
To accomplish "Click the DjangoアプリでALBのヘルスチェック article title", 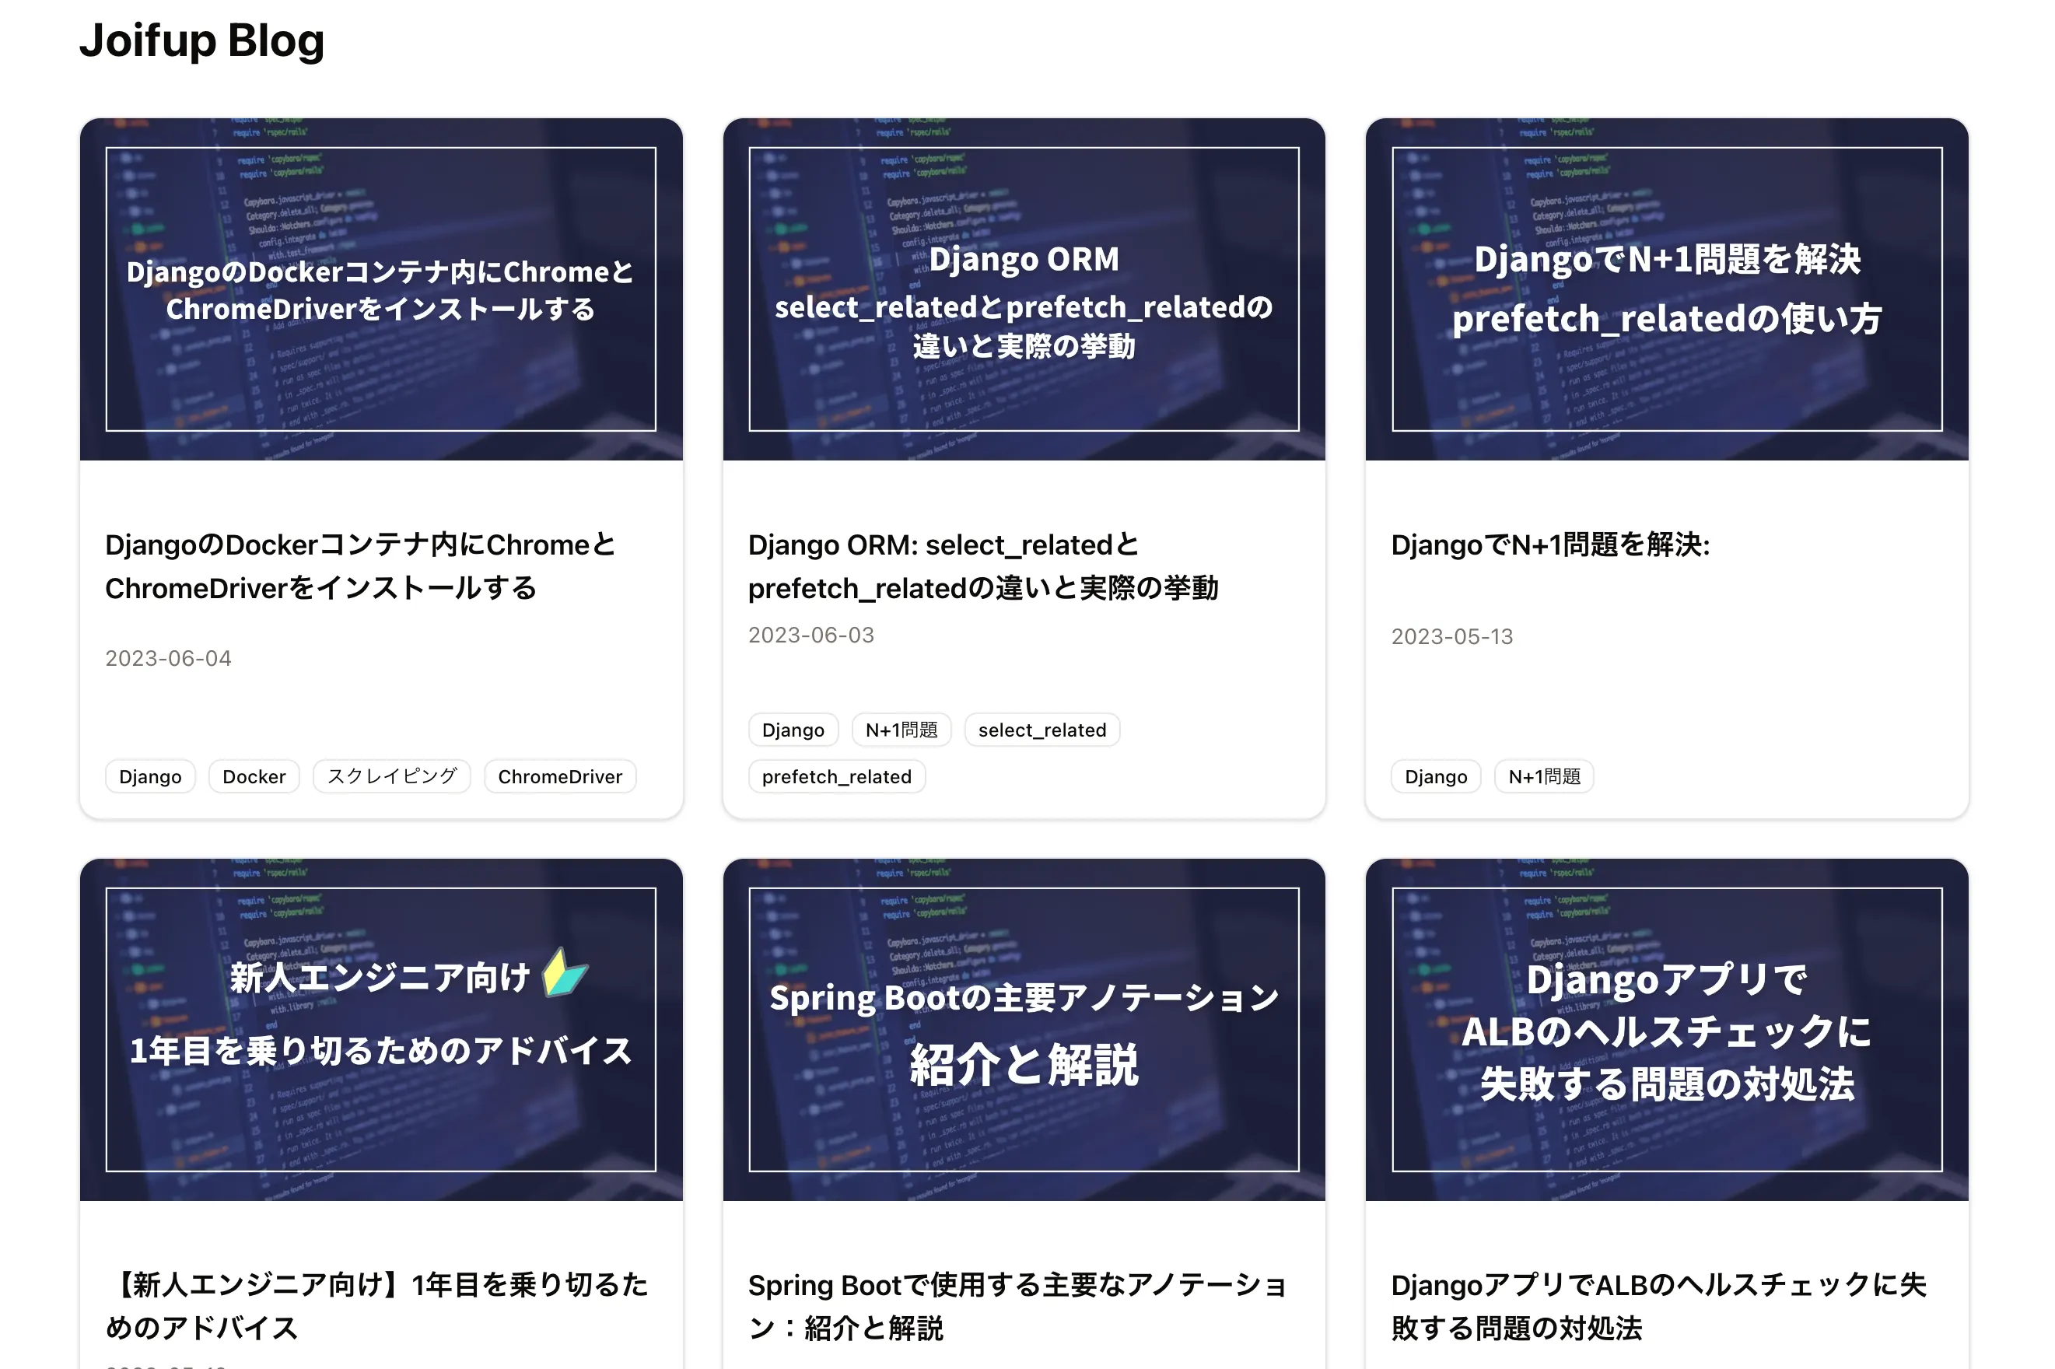I will point(1657,1305).
